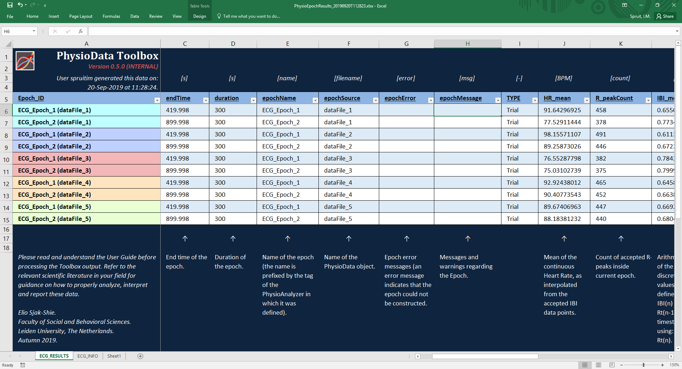
Task: Switch to Page Layout view icon
Action: [x=598, y=365]
